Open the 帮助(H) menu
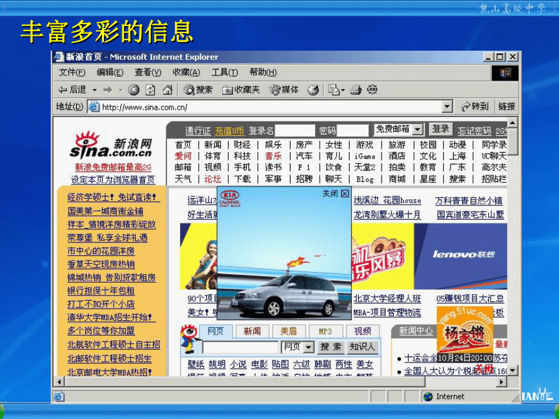This screenshot has height=419, width=559. [x=263, y=73]
